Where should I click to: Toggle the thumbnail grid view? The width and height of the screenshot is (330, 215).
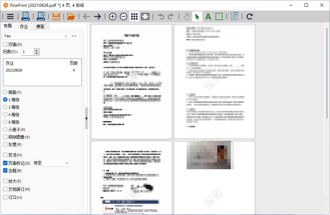click(x=134, y=16)
